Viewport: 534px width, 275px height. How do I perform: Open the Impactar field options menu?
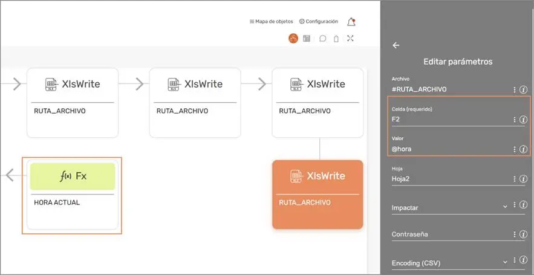[x=515, y=205]
